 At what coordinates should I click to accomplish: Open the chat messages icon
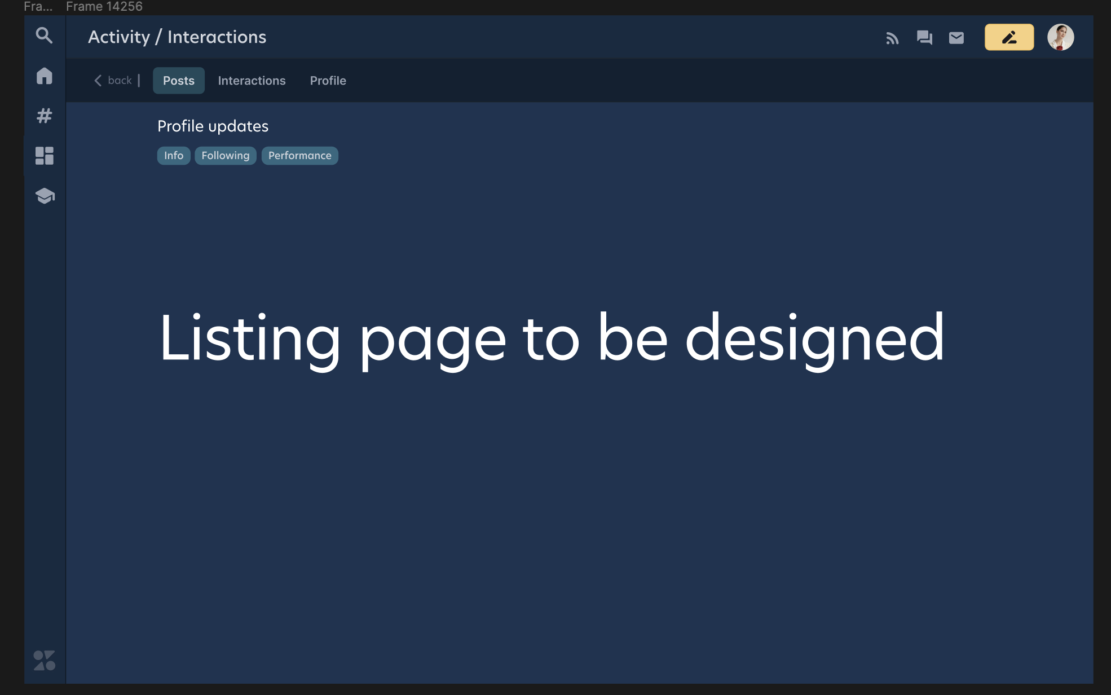click(x=924, y=37)
